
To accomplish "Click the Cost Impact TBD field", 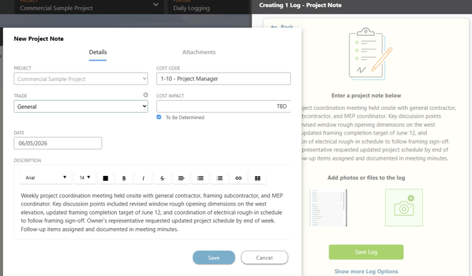I will tap(223, 106).
